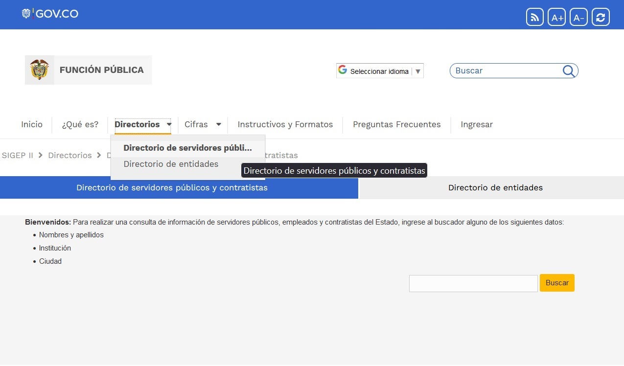Switch to the Directorio de entidades tab

tap(495, 187)
